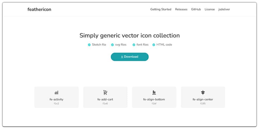This screenshot has height=129, width=259.
Task: Click the fe-align-center label text
Action: (203, 99)
